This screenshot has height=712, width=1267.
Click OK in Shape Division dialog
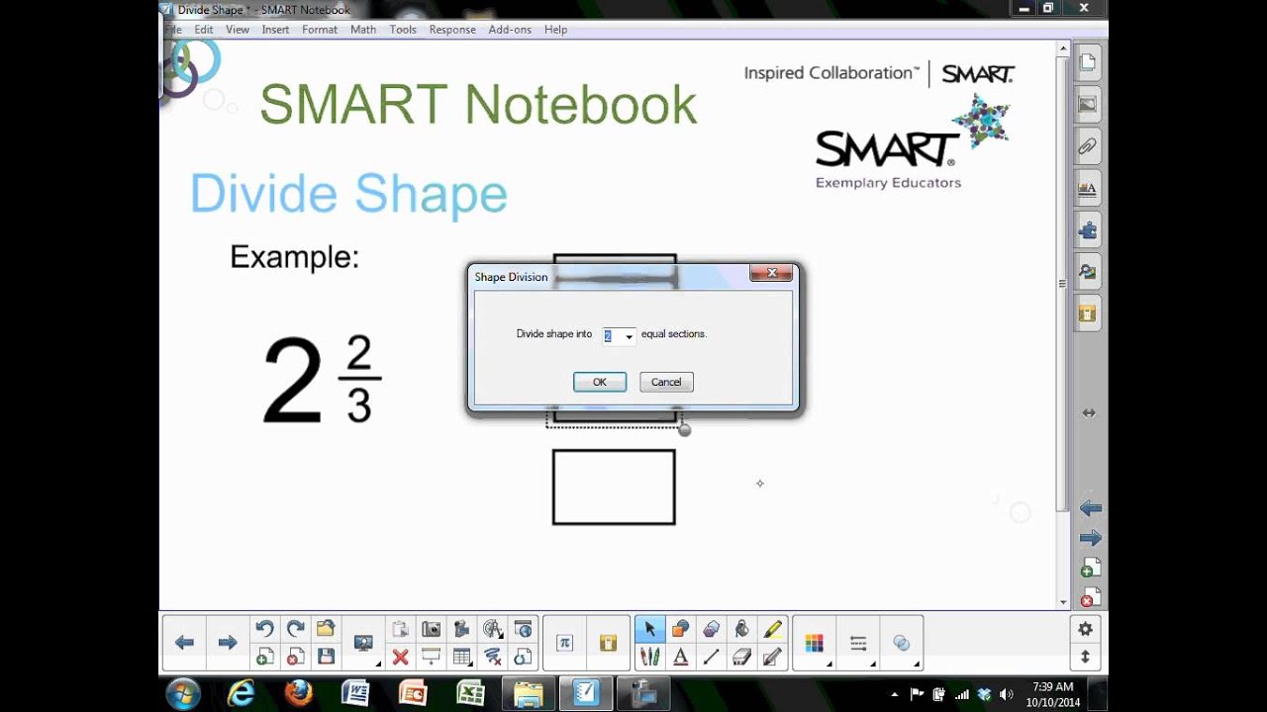(x=600, y=382)
